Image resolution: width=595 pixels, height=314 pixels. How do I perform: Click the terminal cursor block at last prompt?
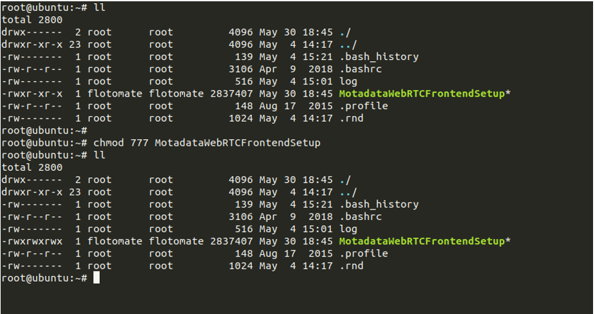[97, 277]
